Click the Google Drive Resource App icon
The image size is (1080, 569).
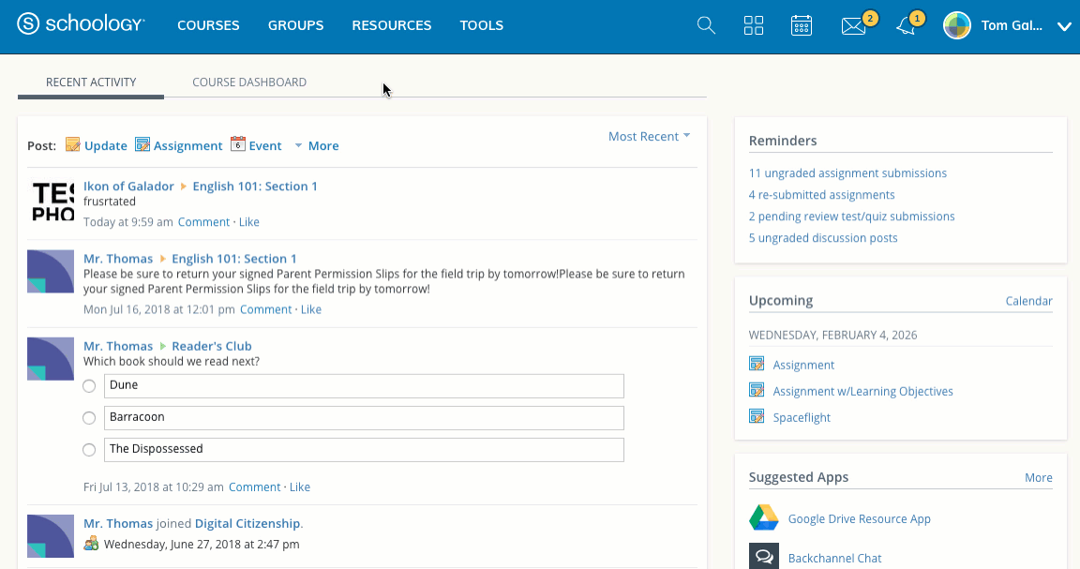coord(764,518)
